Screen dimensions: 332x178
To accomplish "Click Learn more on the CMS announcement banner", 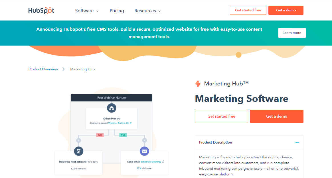I will click(x=292, y=33).
